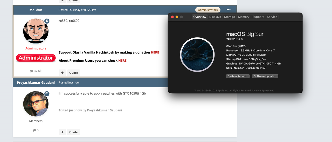Open the three-dots options menu on MaLd0n's post

(229, 10)
